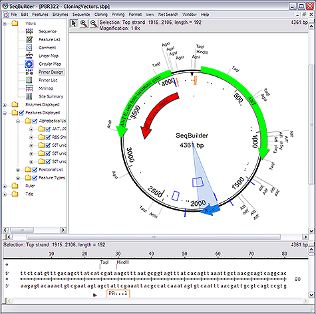Expand the Title tree node
Viewport: 316px width, 314px height.
tap(5, 195)
